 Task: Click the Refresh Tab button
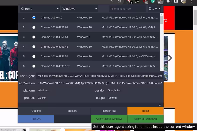[109, 111]
